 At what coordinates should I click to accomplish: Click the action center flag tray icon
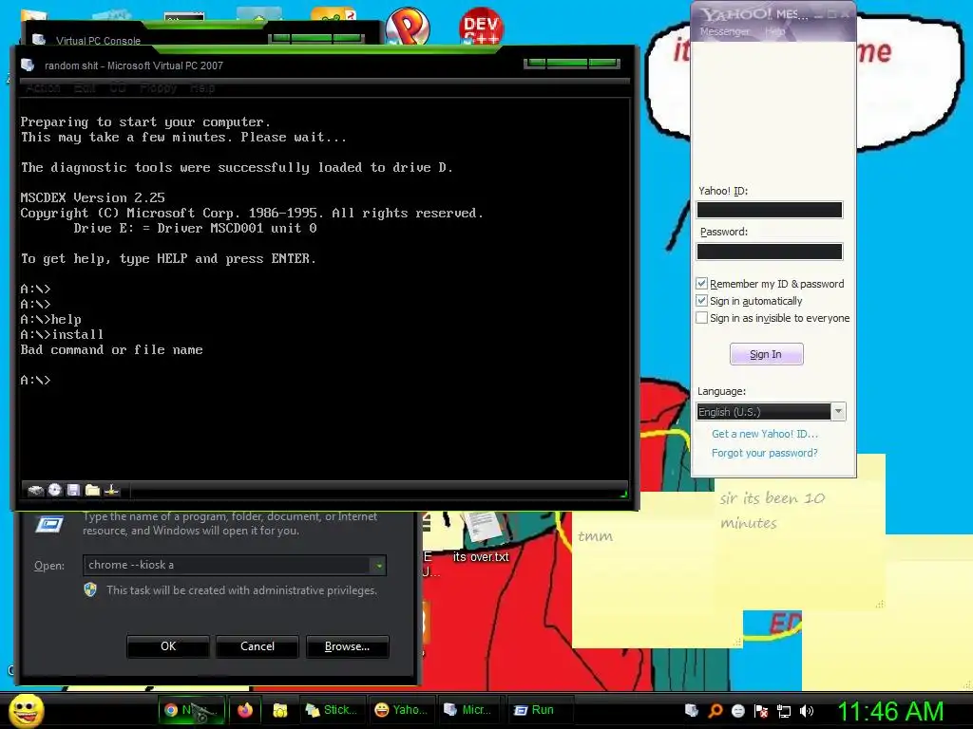761,711
